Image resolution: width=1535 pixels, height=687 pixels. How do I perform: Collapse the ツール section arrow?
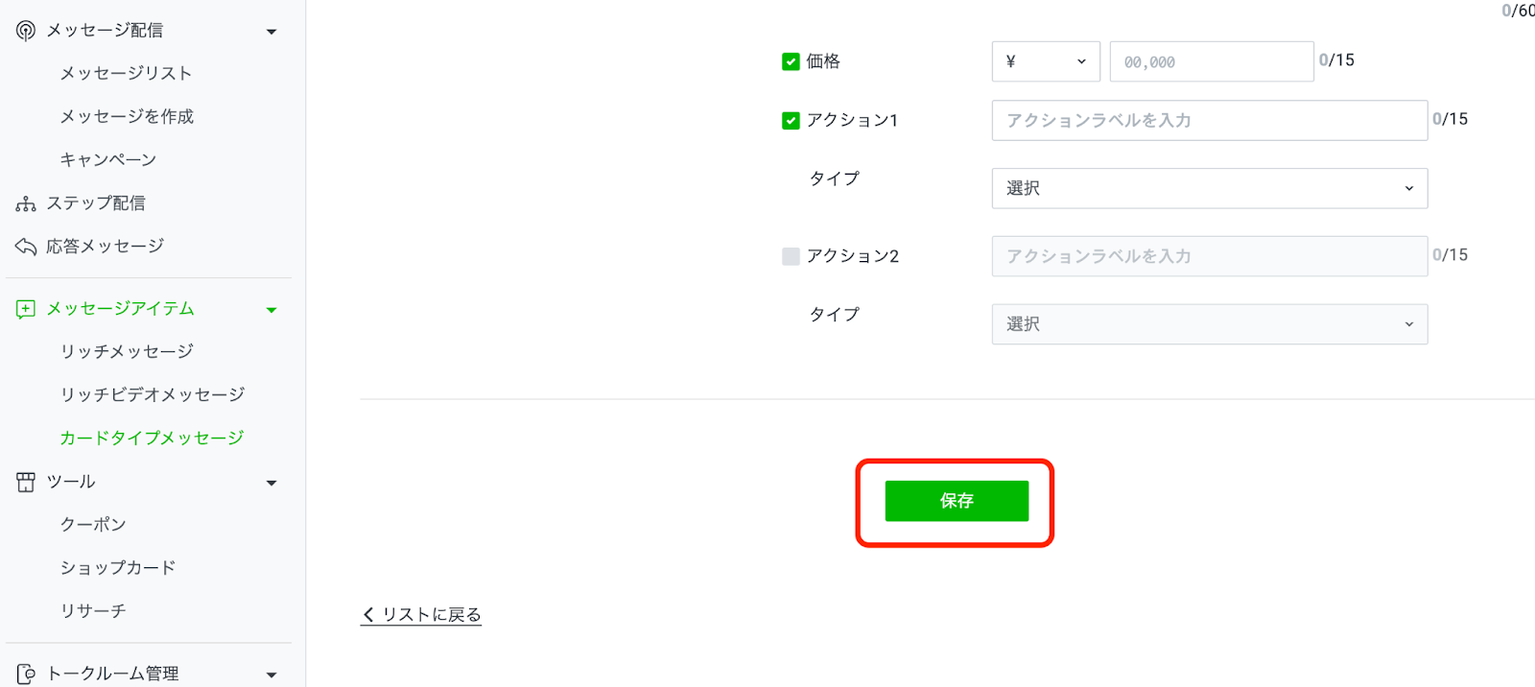pos(272,483)
